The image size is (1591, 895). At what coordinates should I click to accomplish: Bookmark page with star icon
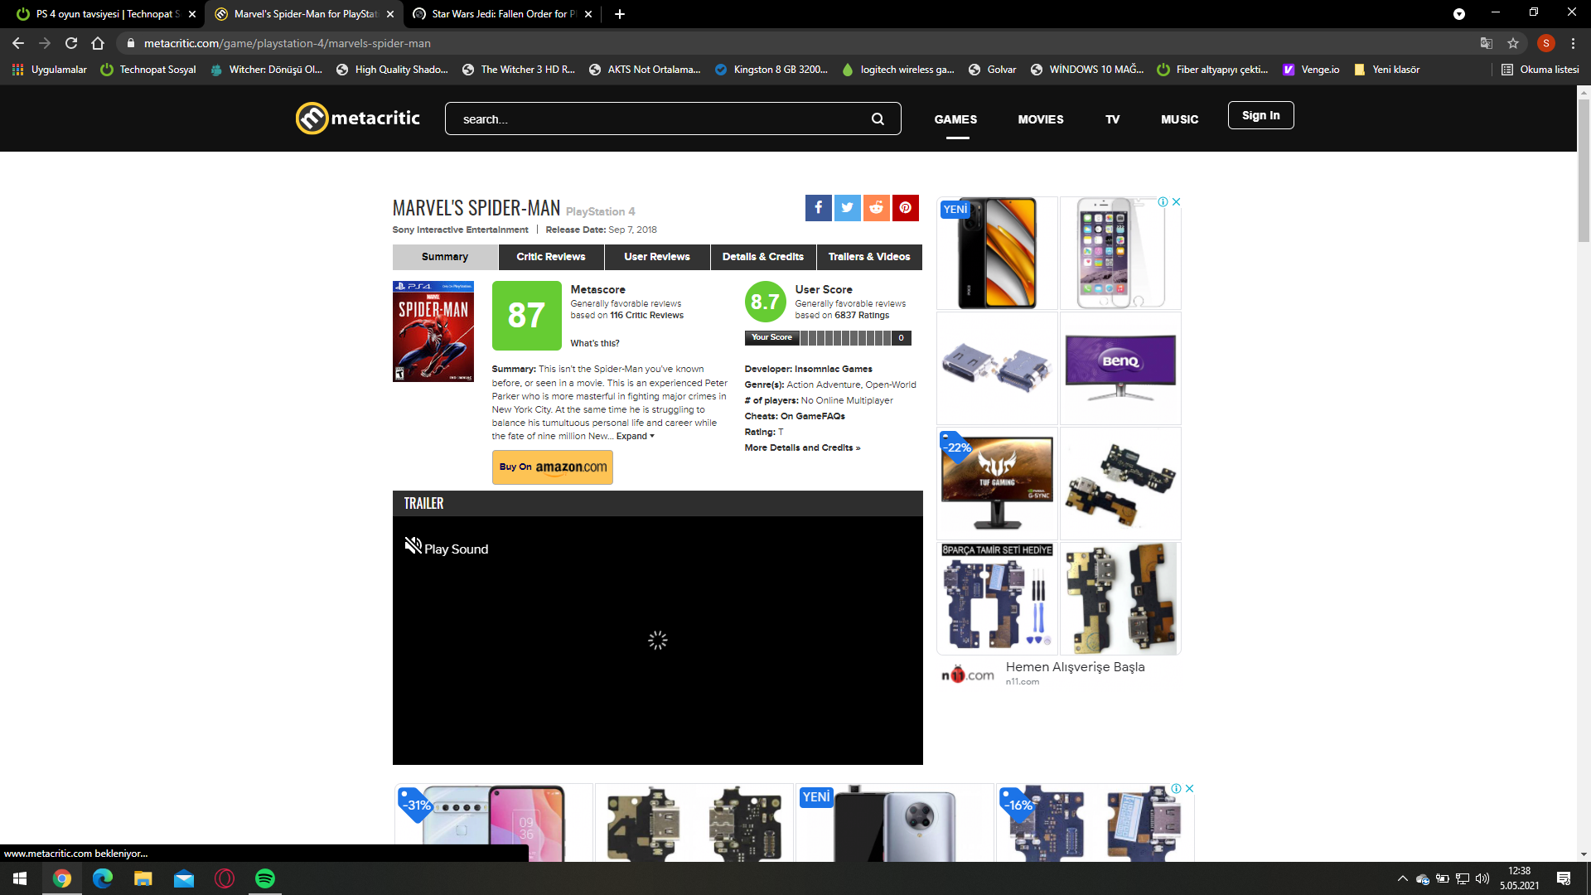pyautogui.click(x=1513, y=43)
